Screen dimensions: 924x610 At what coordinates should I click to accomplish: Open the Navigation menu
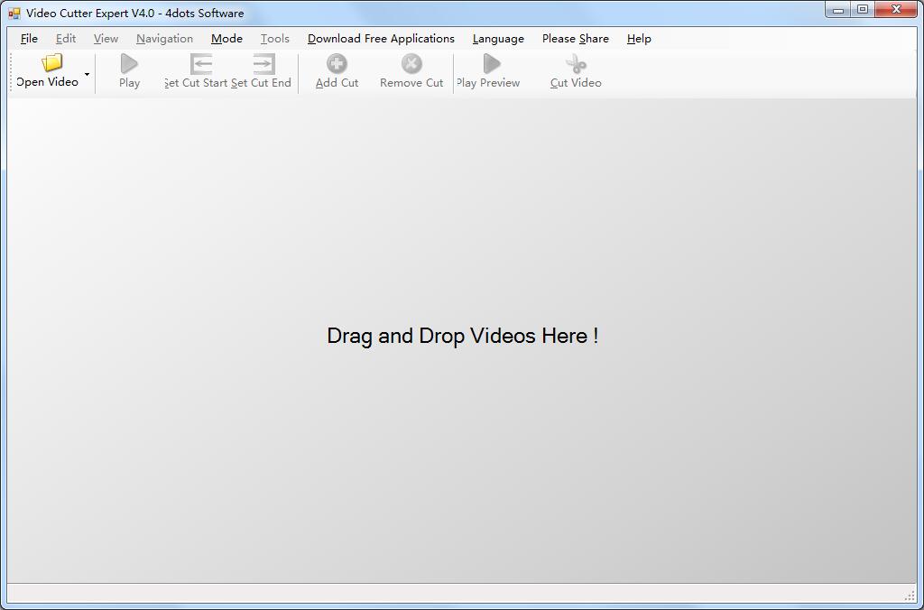coord(164,39)
